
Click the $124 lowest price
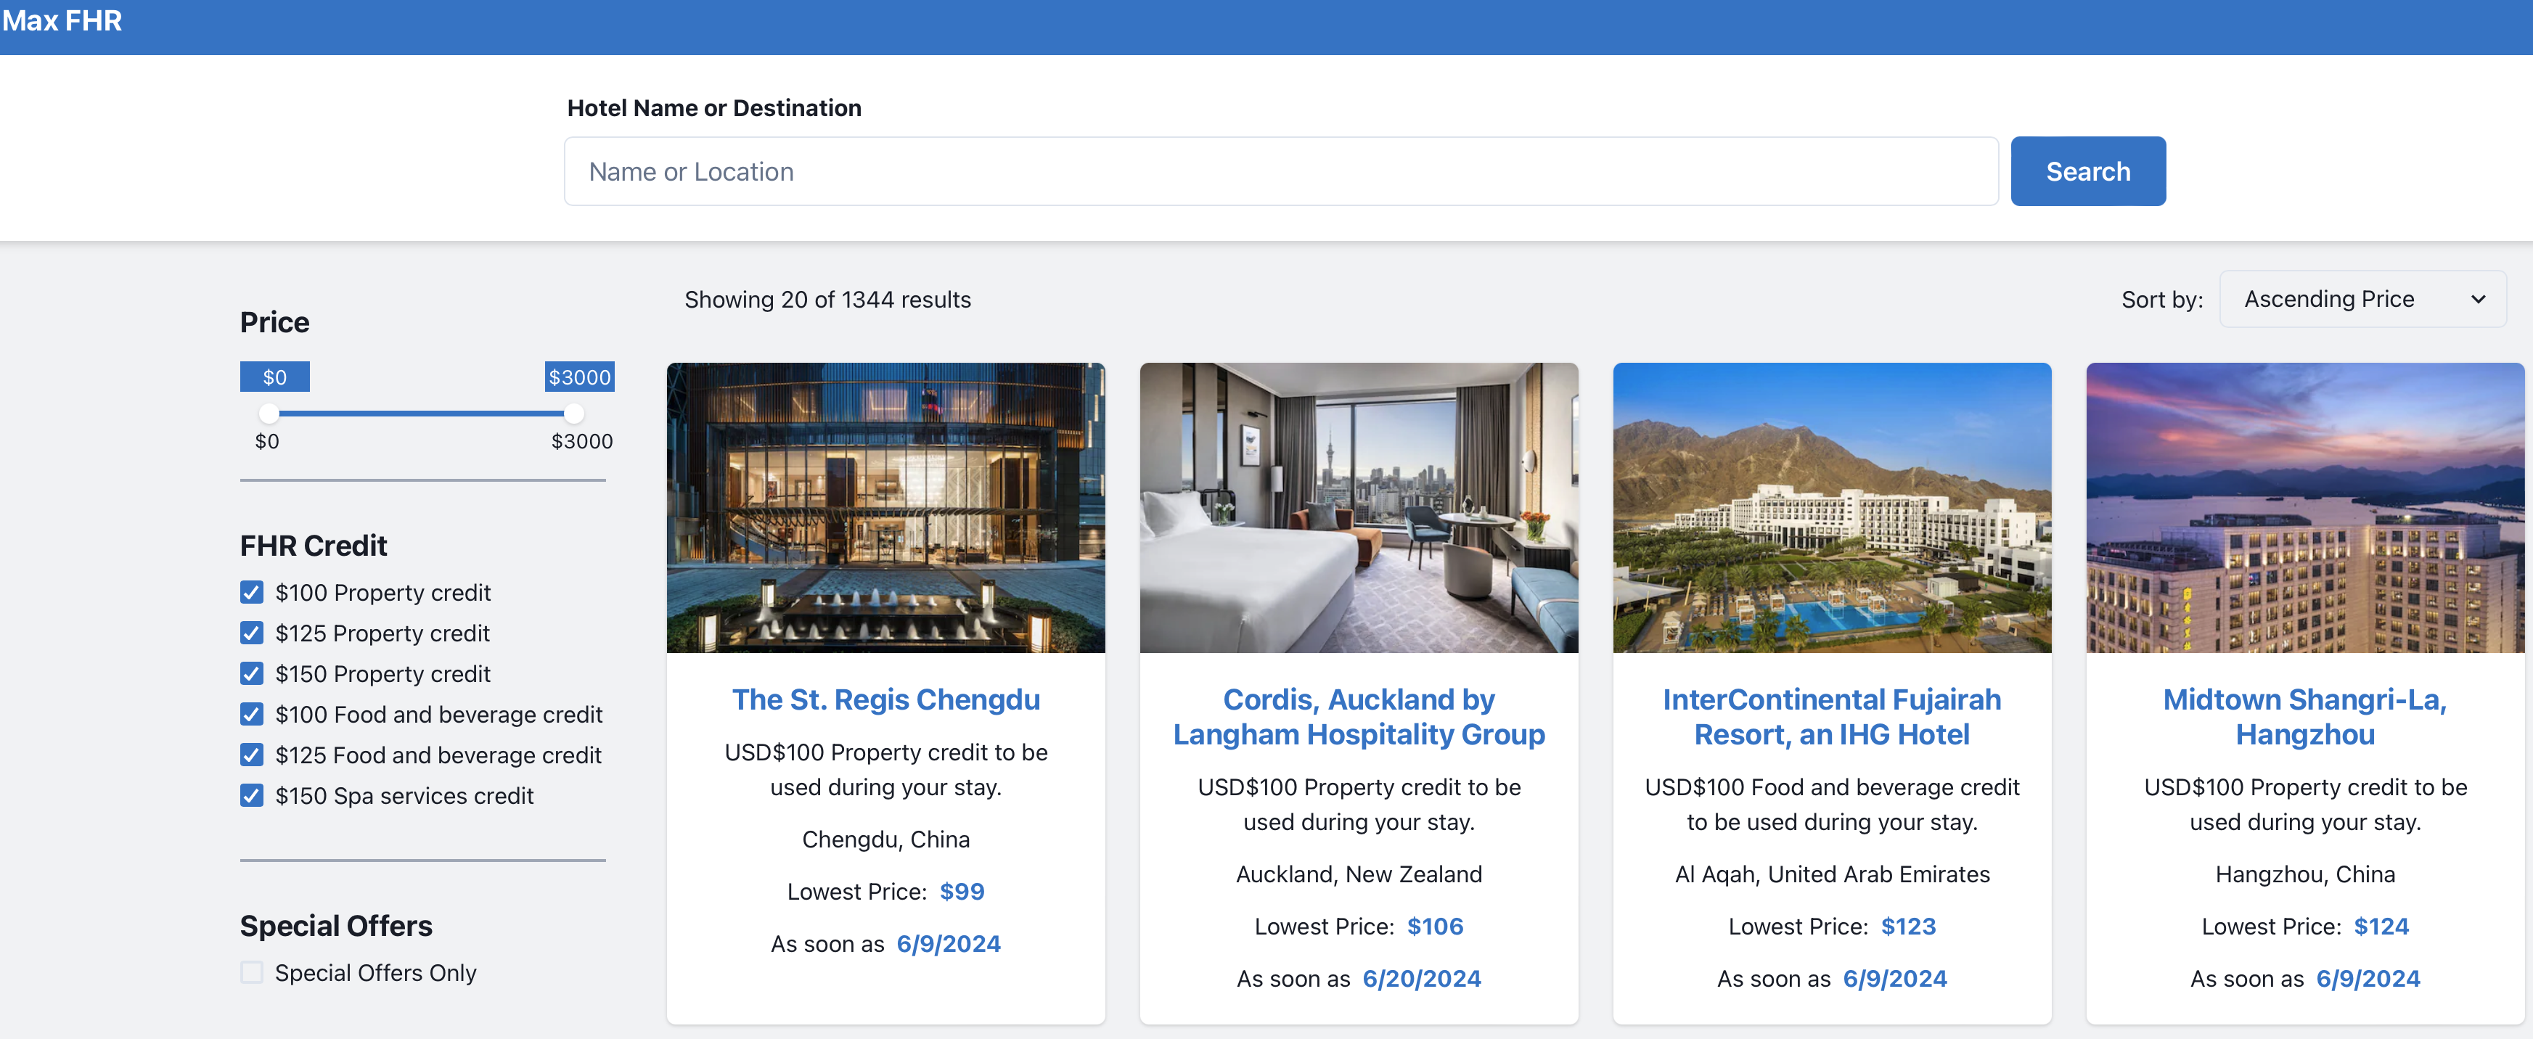click(2381, 926)
